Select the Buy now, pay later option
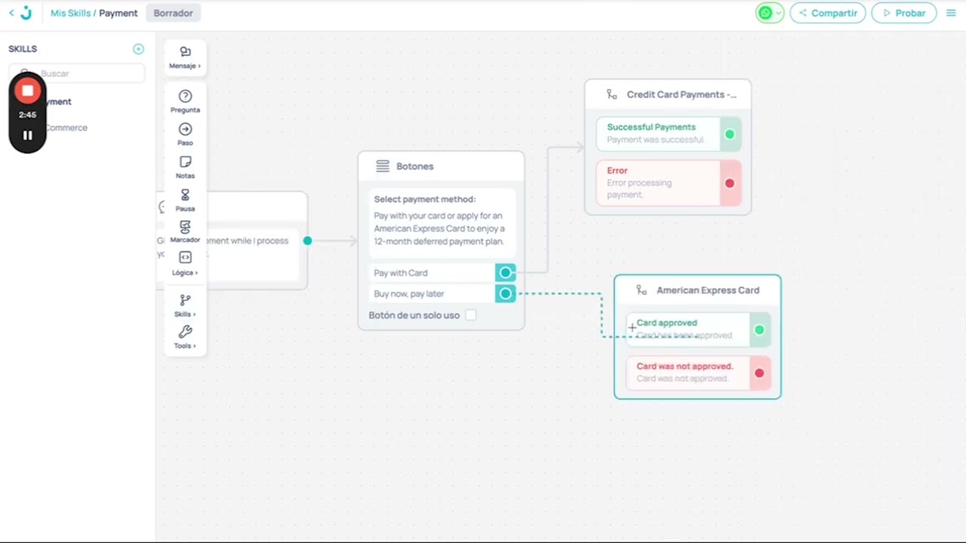Viewport: 966px width, 543px height. (x=433, y=293)
